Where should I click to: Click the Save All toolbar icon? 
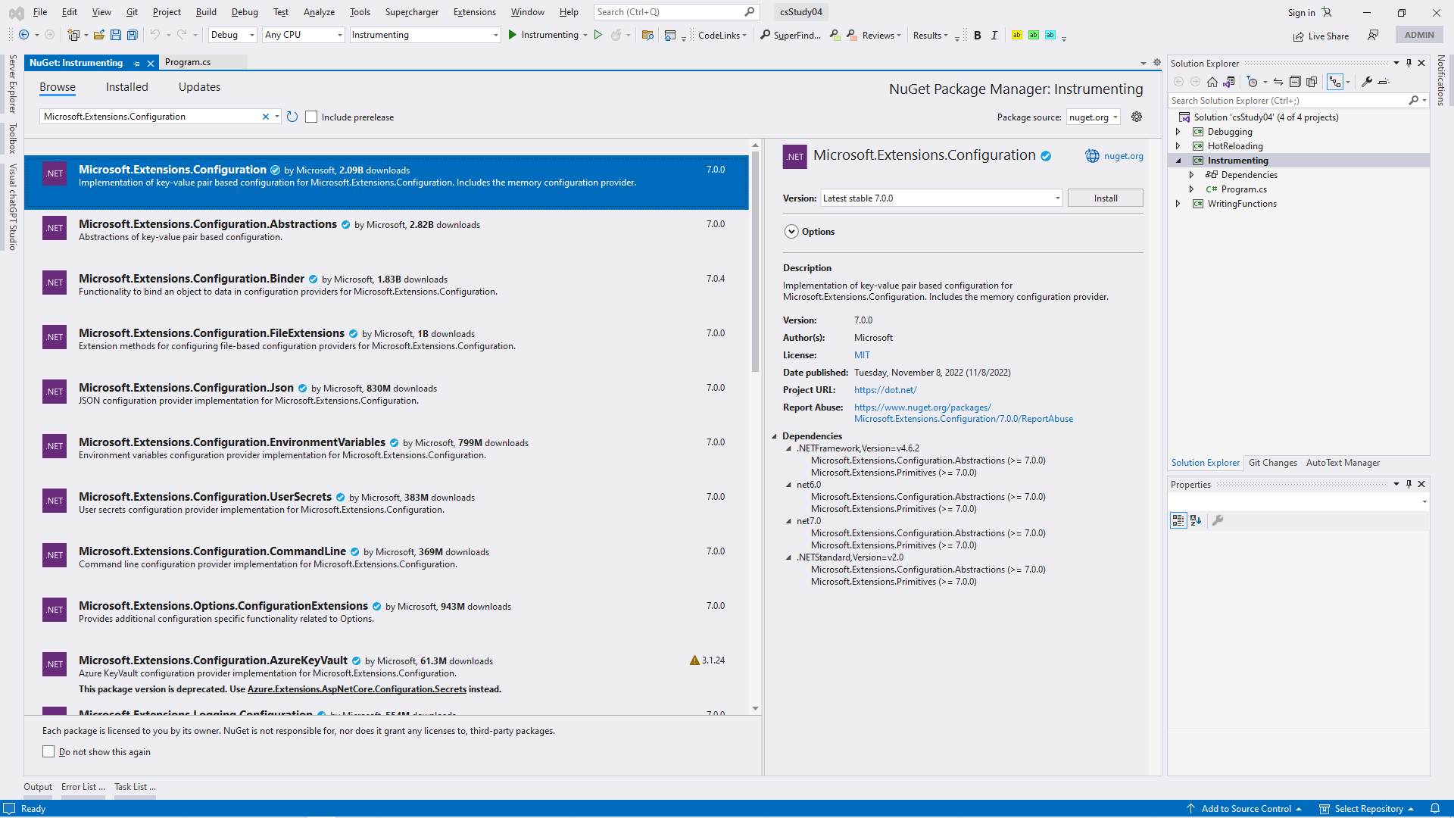click(x=133, y=35)
